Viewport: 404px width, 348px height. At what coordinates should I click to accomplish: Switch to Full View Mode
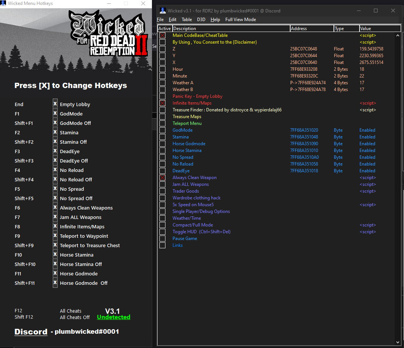coord(240,19)
